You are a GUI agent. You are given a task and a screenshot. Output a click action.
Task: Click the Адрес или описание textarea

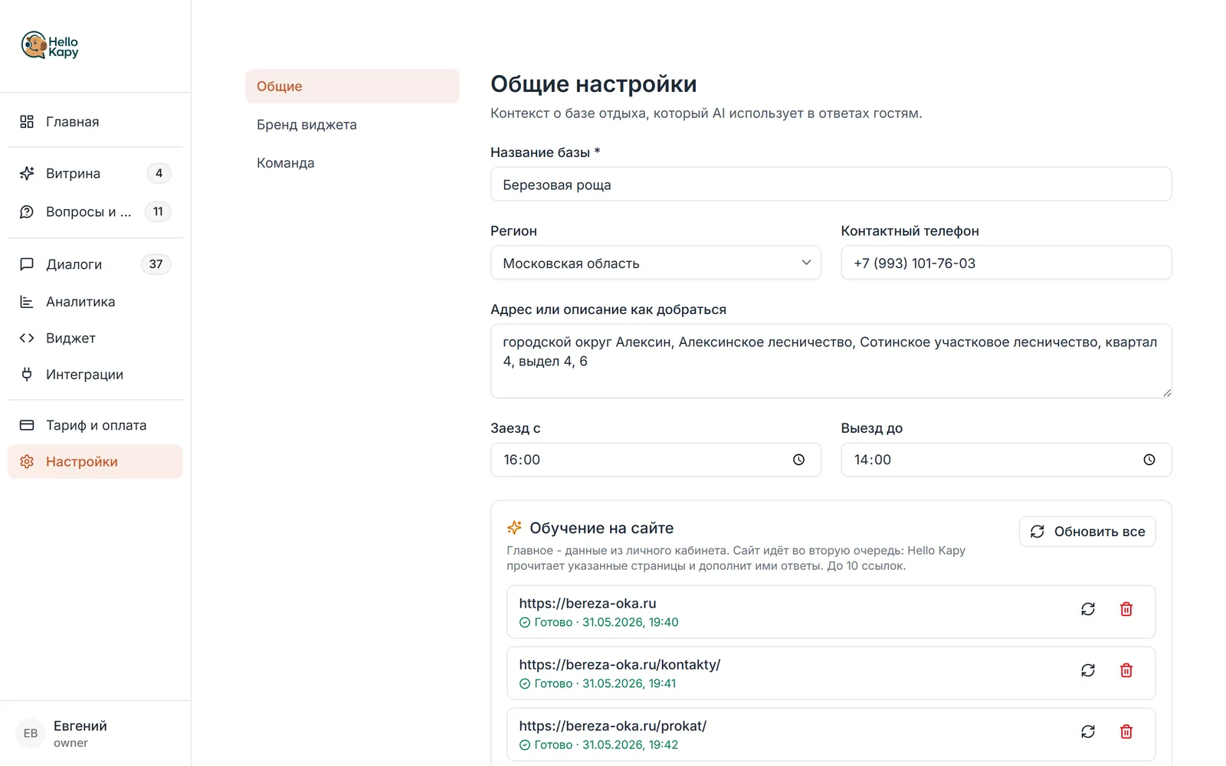pos(831,361)
